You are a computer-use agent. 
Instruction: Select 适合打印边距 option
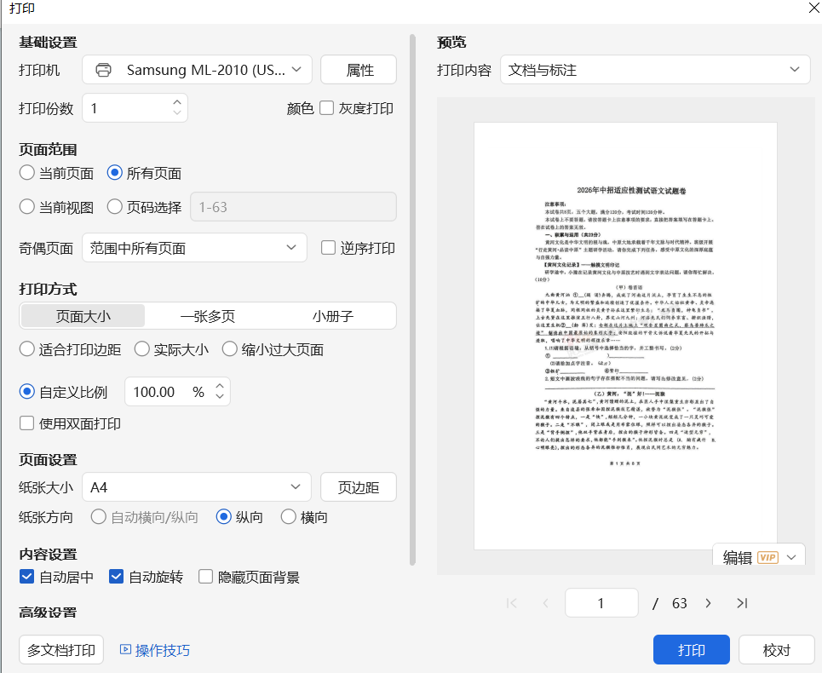[26, 349]
